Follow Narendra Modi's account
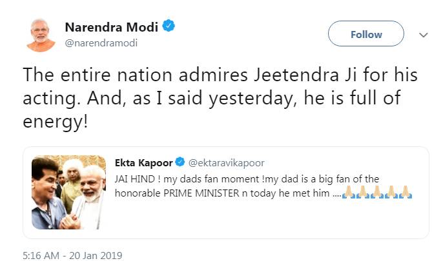 (365, 34)
